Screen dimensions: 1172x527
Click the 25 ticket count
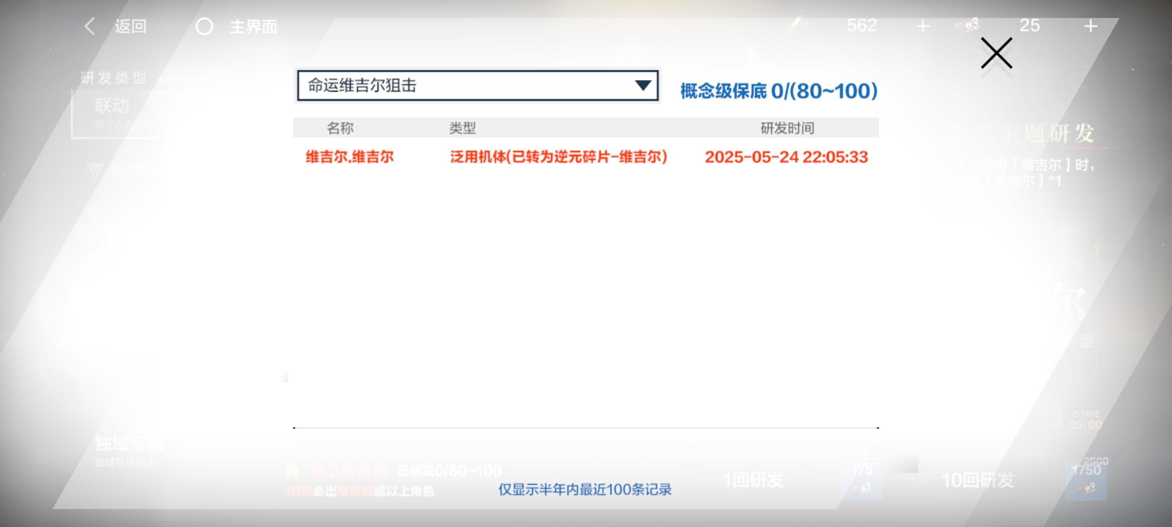(x=1029, y=25)
